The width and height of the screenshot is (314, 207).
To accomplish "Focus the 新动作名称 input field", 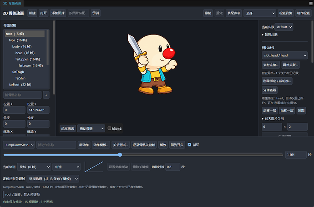I will pos(56,145).
